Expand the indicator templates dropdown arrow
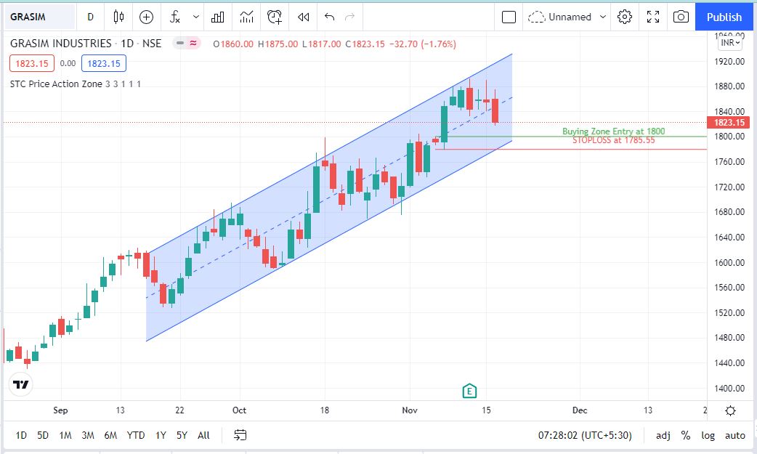The width and height of the screenshot is (757, 454). (195, 17)
